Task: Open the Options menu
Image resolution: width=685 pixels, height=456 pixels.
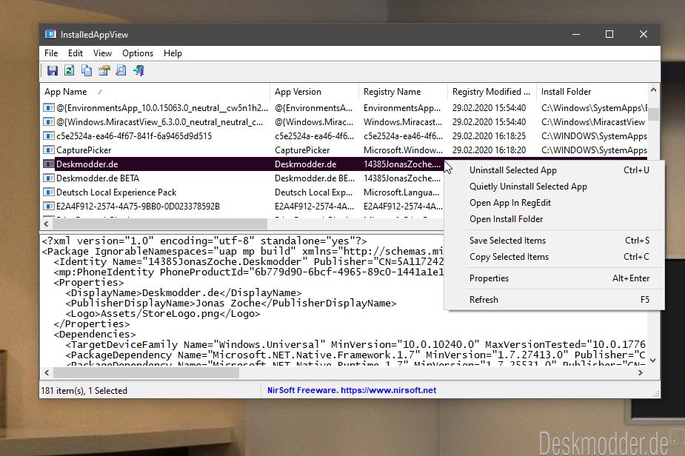Action: point(138,53)
